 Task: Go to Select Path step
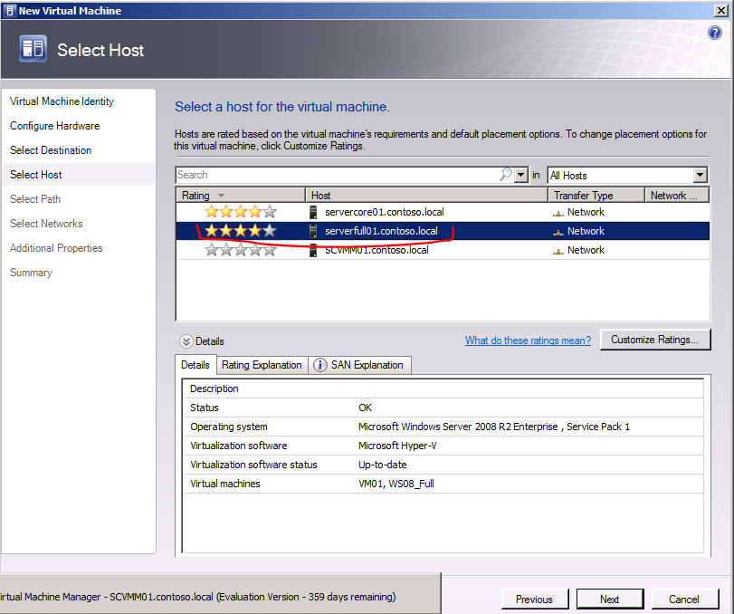coord(35,199)
